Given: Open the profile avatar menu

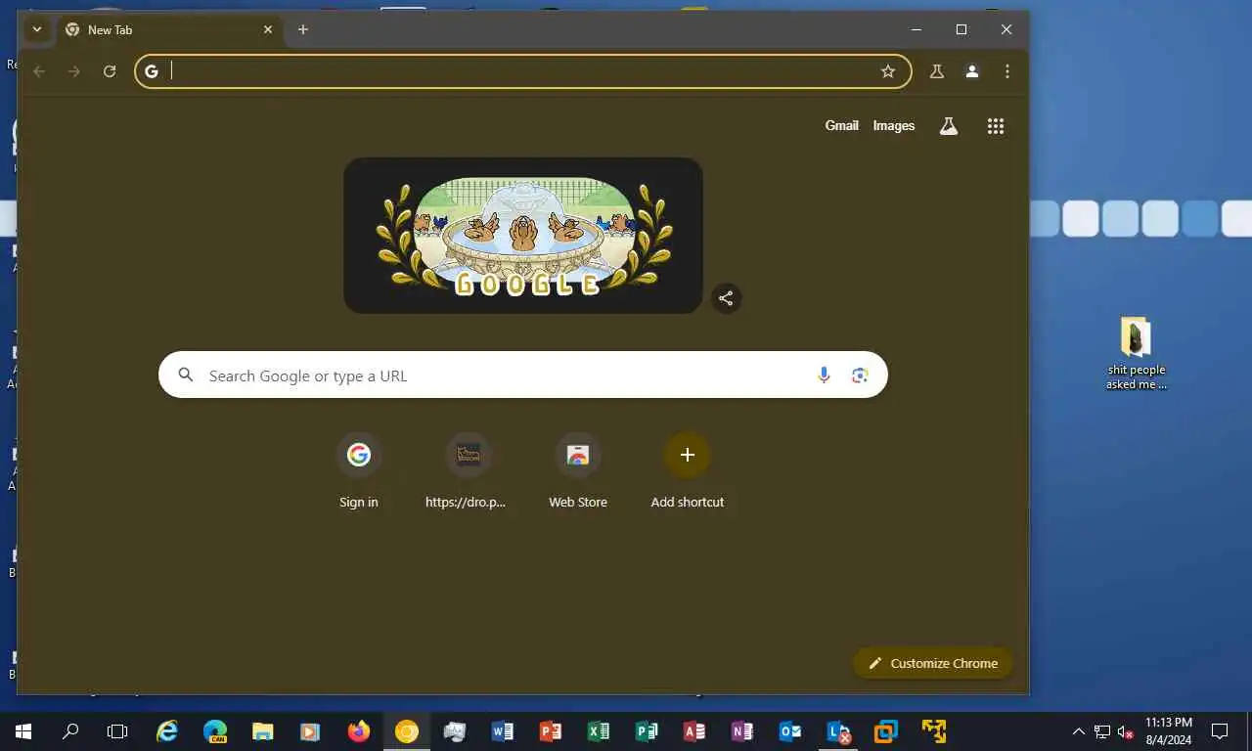Looking at the screenshot, I should click(972, 71).
